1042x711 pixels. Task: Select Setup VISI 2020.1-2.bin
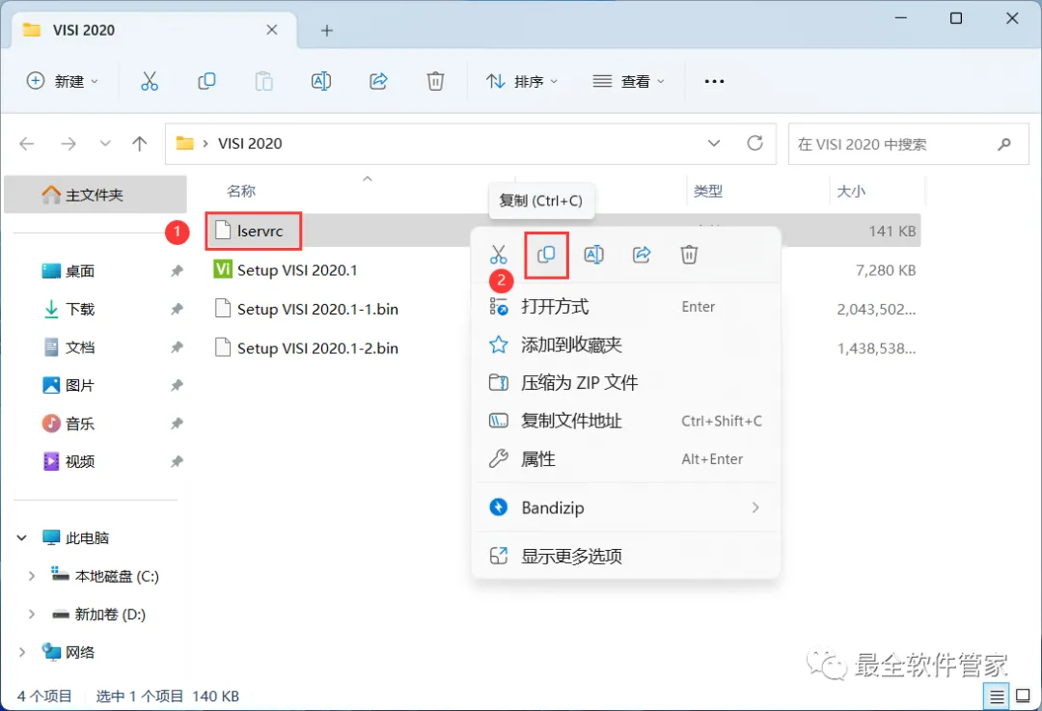click(317, 348)
